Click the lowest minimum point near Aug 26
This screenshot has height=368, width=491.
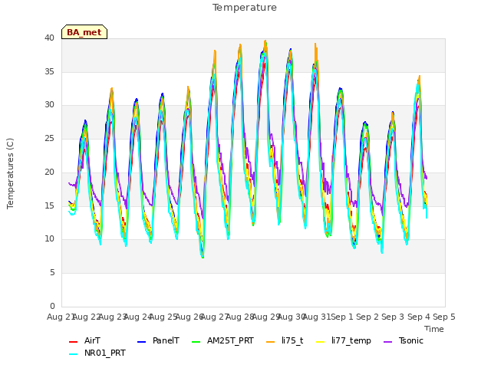203,258
